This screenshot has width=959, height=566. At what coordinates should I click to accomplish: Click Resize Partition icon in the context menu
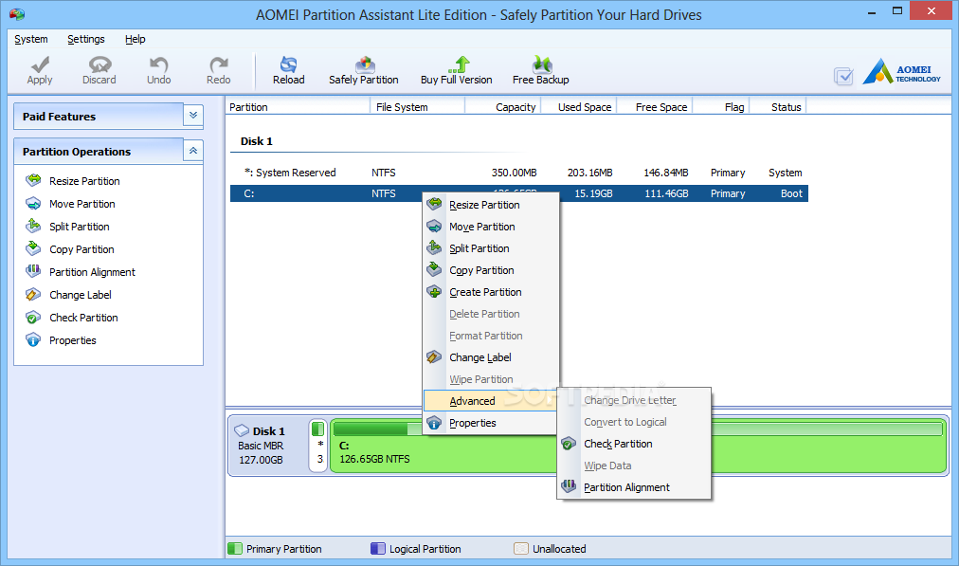[434, 204]
